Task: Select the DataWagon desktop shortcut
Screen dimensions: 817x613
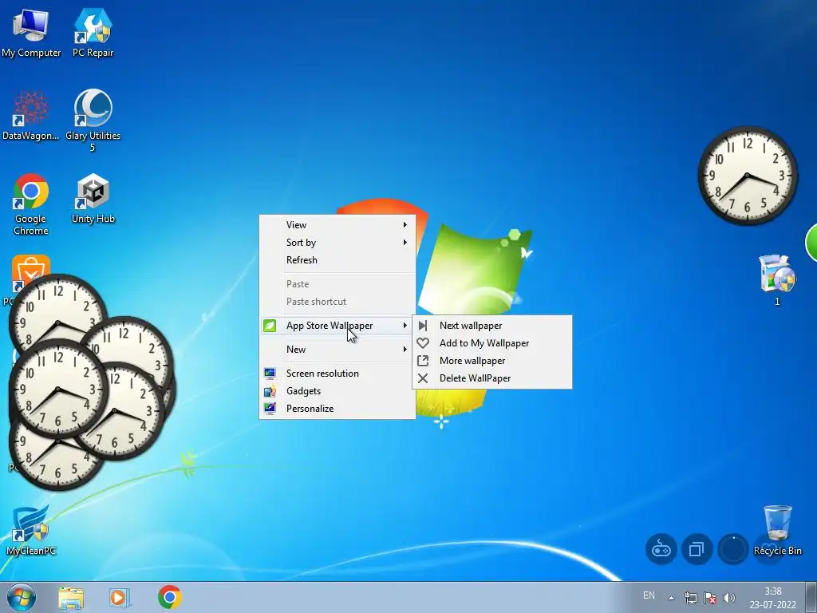Action: [x=31, y=116]
